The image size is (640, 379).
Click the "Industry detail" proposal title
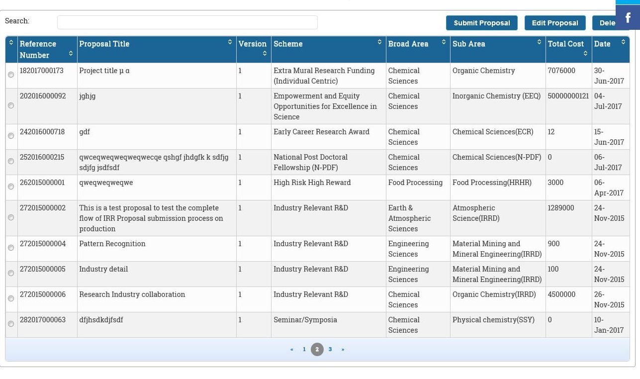pyautogui.click(x=103, y=269)
